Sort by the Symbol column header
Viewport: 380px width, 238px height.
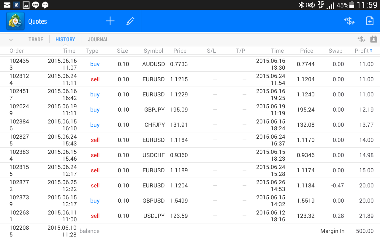pyautogui.click(x=153, y=51)
